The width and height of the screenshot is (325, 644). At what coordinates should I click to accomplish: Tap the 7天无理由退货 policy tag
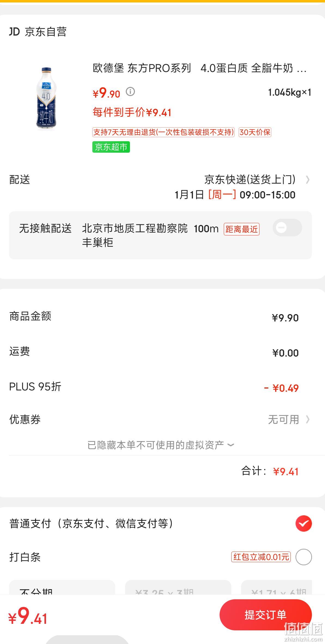pos(163,132)
